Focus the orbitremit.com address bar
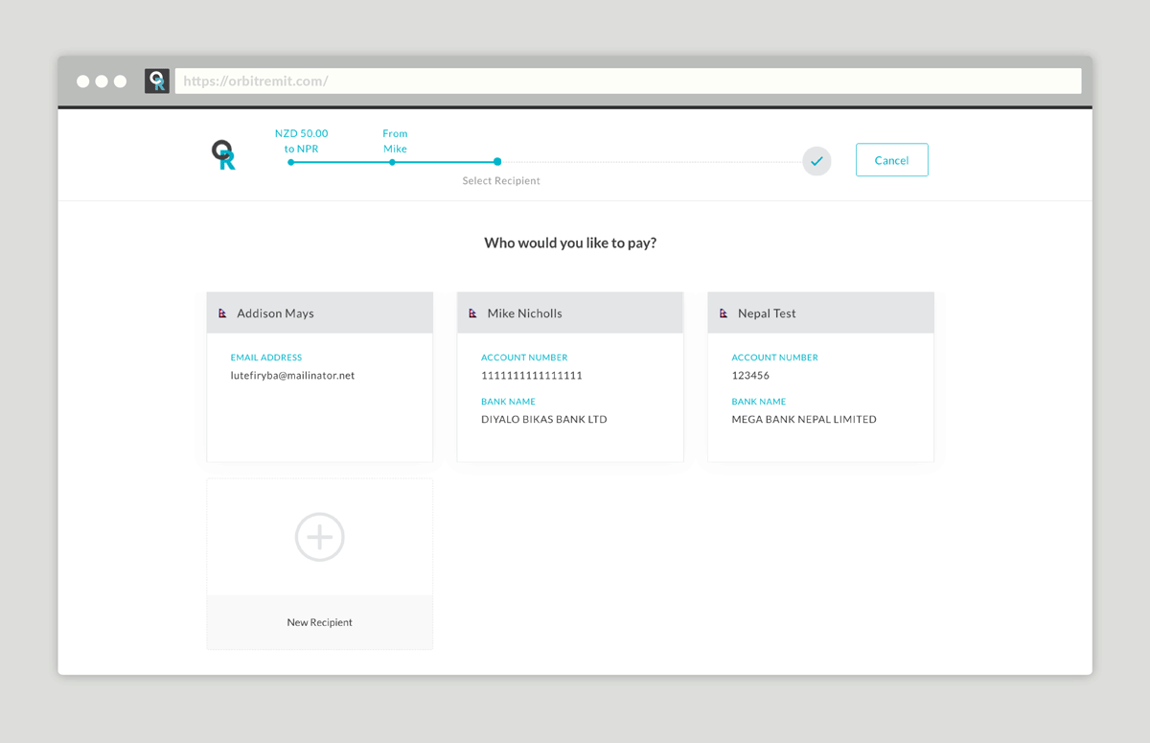The height and width of the screenshot is (743, 1150). tap(628, 81)
